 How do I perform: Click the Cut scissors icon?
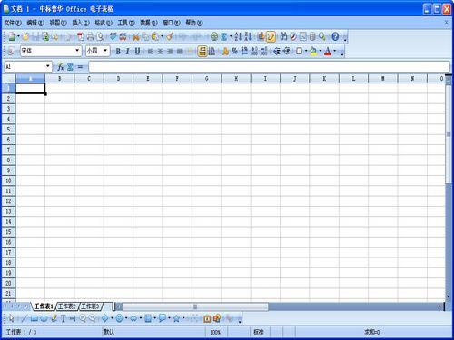(136, 36)
